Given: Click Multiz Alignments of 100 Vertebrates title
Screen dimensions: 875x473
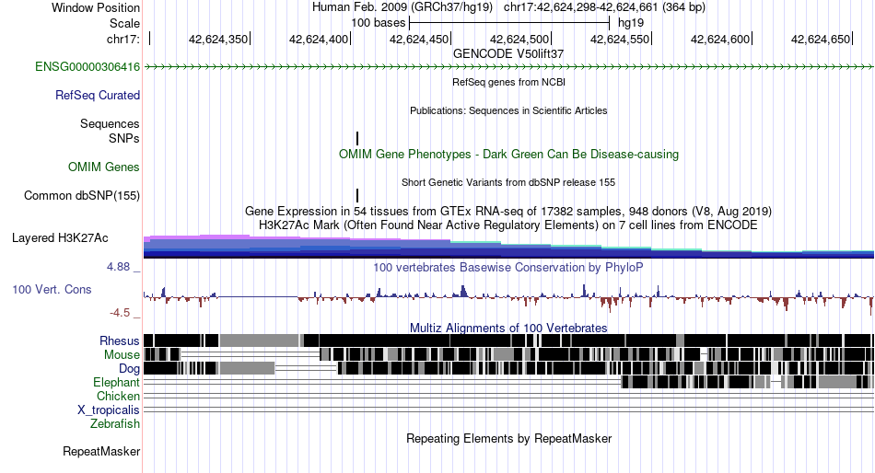Looking at the screenshot, I should 508,328.
